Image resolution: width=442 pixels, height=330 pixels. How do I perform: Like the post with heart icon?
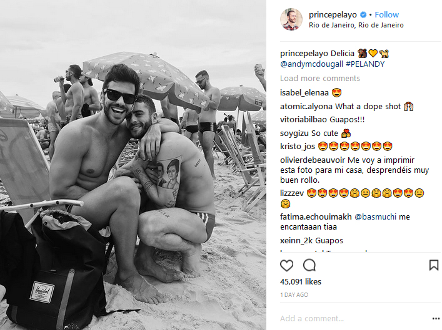pyautogui.click(x=287, y=265)
